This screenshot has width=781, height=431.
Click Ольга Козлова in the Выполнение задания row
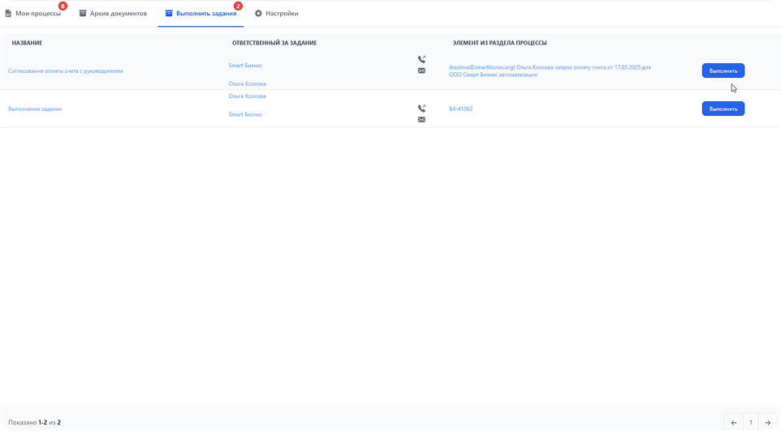point(248,96)
